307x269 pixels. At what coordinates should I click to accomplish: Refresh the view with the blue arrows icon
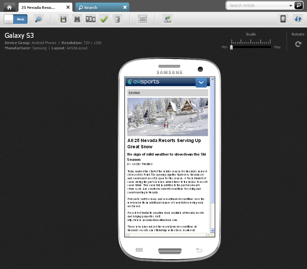(x=298, y=19)
